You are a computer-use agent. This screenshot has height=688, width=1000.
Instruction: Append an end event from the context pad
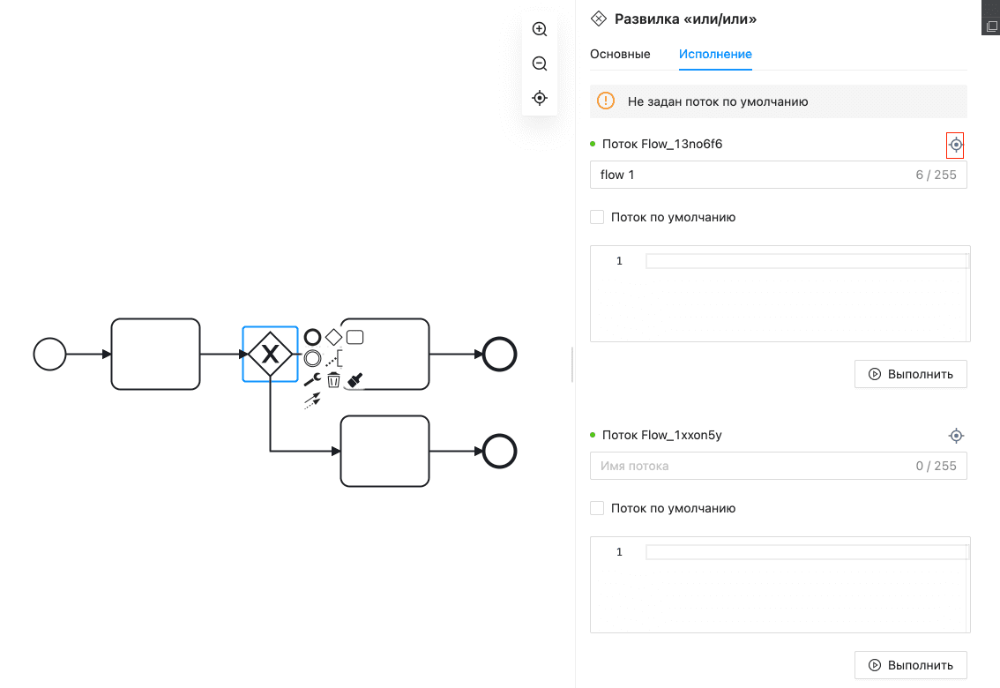[312, 337]
